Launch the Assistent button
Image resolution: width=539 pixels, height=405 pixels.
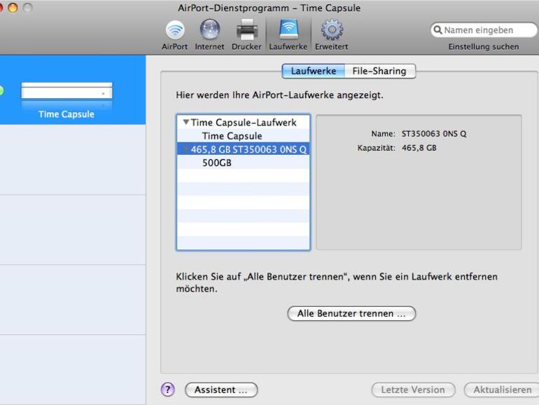(x=220, y=390)
